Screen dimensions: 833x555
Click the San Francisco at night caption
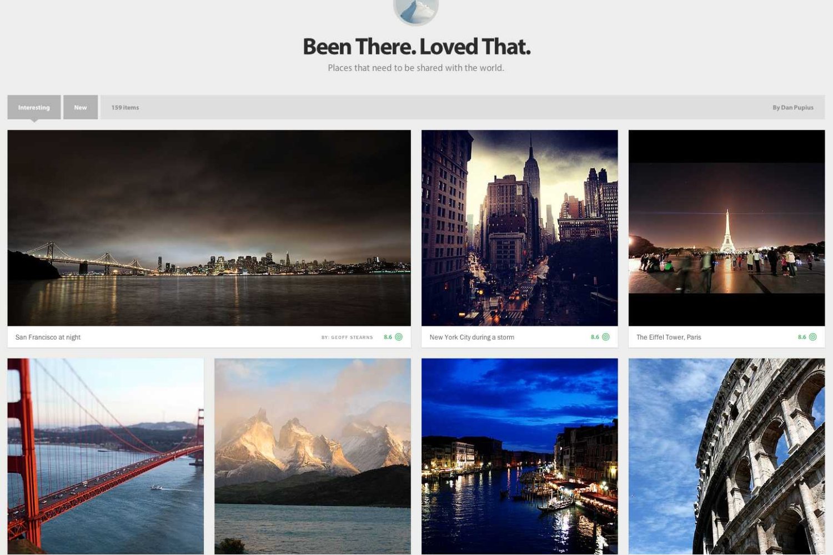[x=48, y=337]
